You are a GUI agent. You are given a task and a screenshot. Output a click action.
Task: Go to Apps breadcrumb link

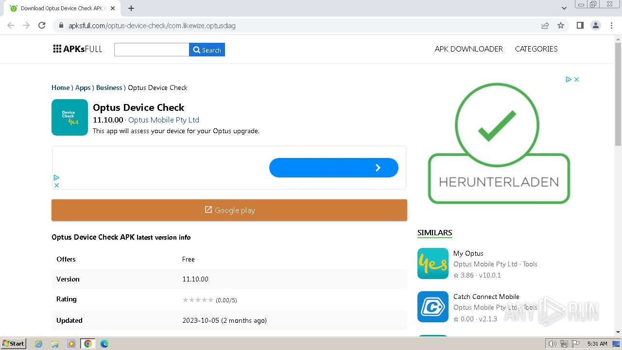pos(83,87)
